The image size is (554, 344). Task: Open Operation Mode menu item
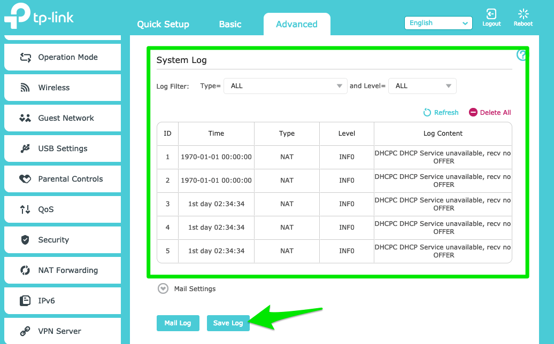tap(63, 57)
